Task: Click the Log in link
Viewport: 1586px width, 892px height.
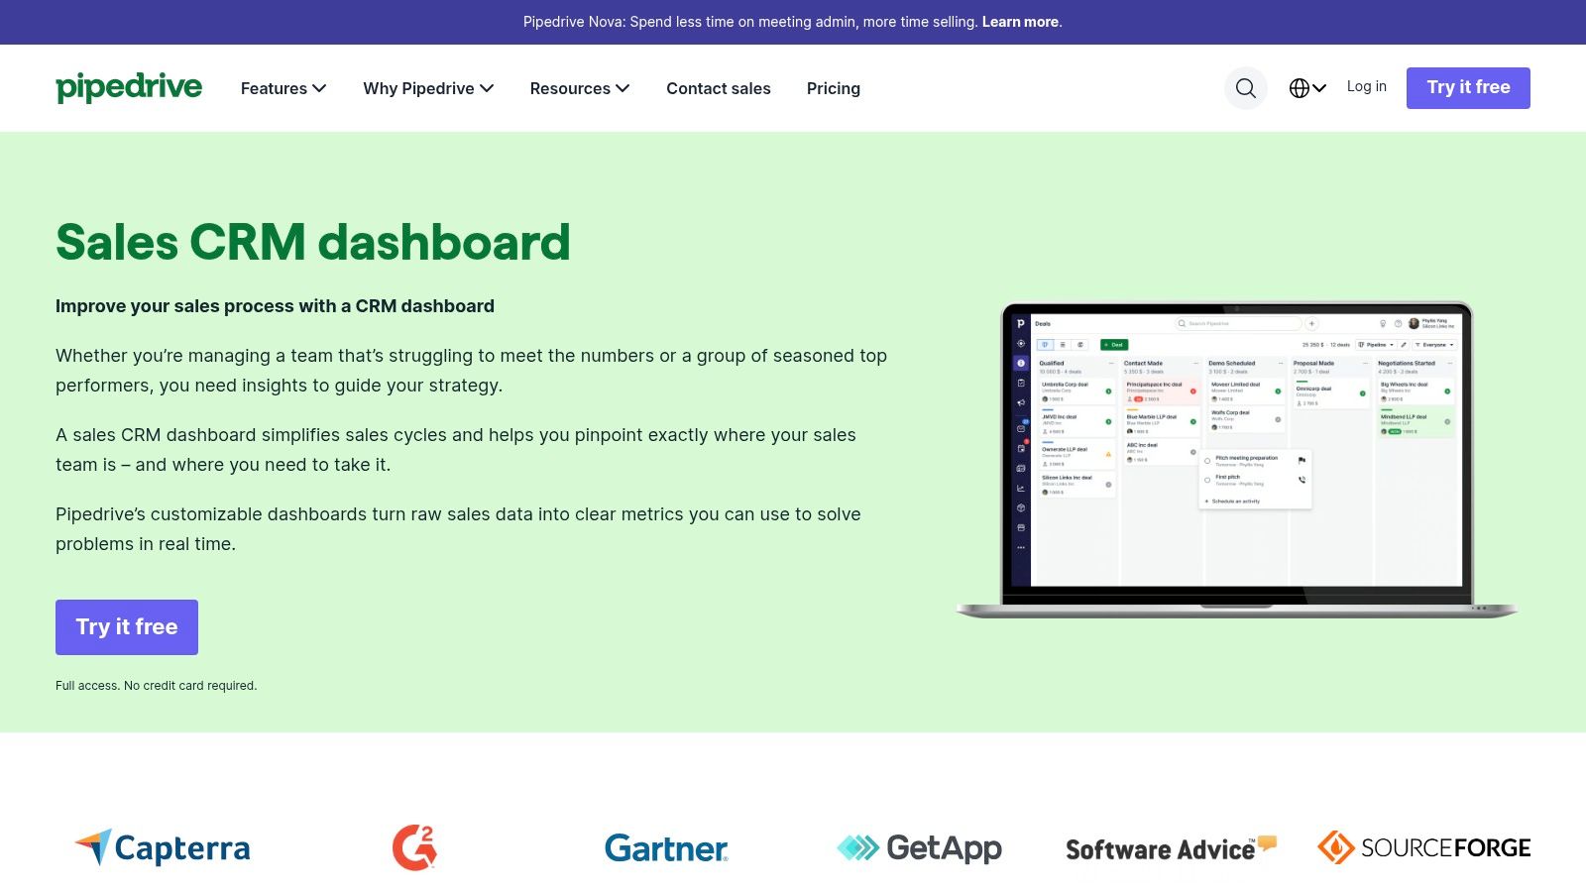Action: [x=1367, y=86]
